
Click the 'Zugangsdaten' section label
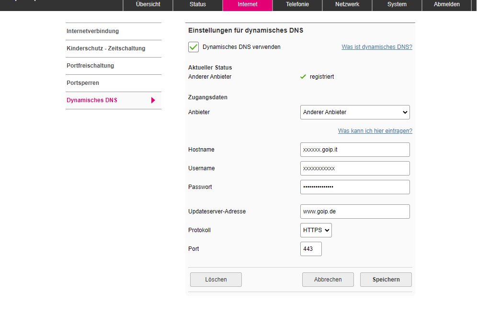coord(208,97)
